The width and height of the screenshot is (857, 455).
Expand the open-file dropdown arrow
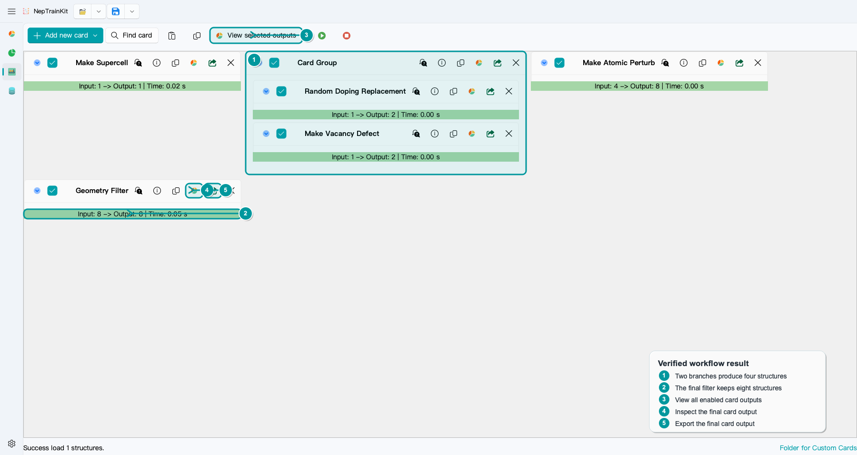tap(99, 11)
